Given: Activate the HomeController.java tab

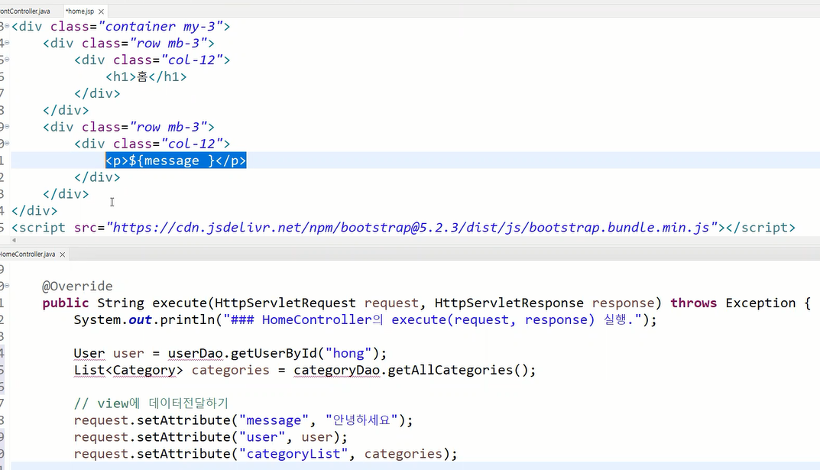Looking at the screenshot, I should point(28,254).
